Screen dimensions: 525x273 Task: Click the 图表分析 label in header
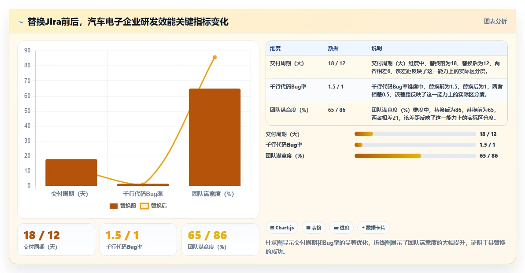tap(495, 22)
